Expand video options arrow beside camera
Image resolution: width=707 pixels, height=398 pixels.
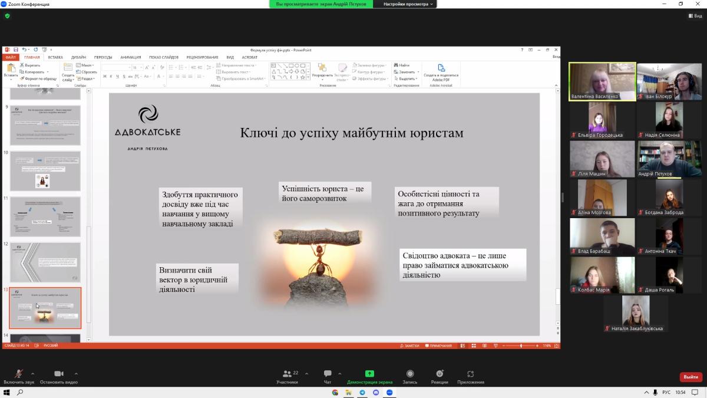[76, 374]
